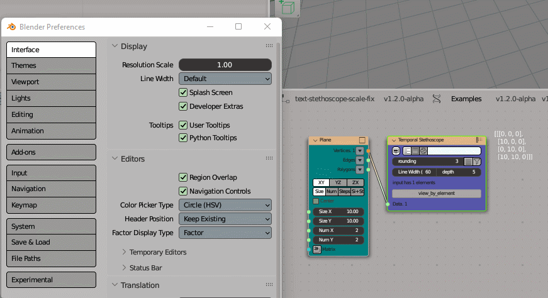Switch to the Themes preferences tab
The image size is (548, 298).
pyautogui.click(x=51, y=65)
